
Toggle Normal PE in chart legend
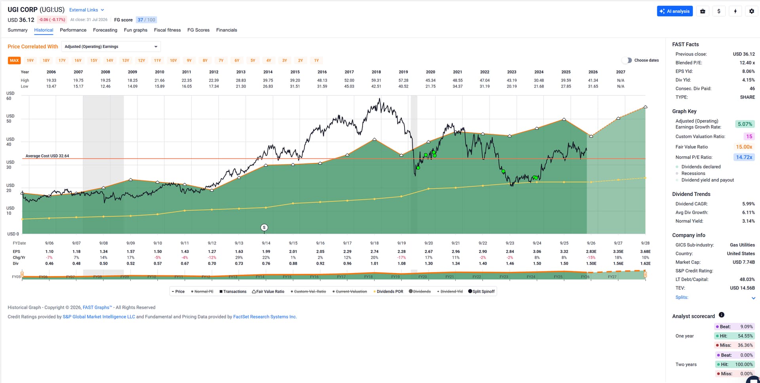[202, 292]
